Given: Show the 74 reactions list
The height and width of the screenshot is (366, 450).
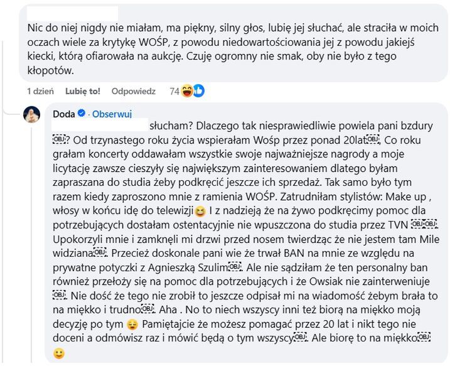Looking at the screenshot, I should click(x=175, y=91).
